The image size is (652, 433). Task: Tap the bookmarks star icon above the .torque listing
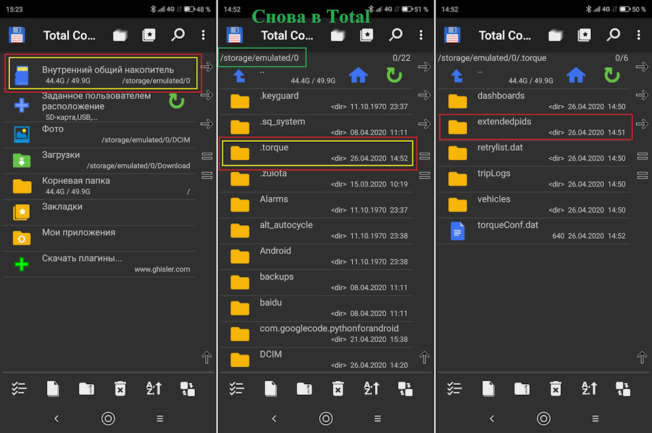click(584, 35)
